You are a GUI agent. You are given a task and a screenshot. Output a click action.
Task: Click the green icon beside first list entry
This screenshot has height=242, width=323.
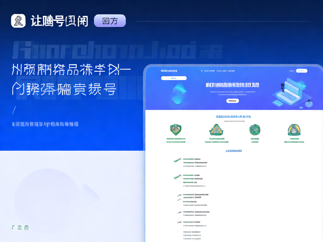tap(177, 161)
